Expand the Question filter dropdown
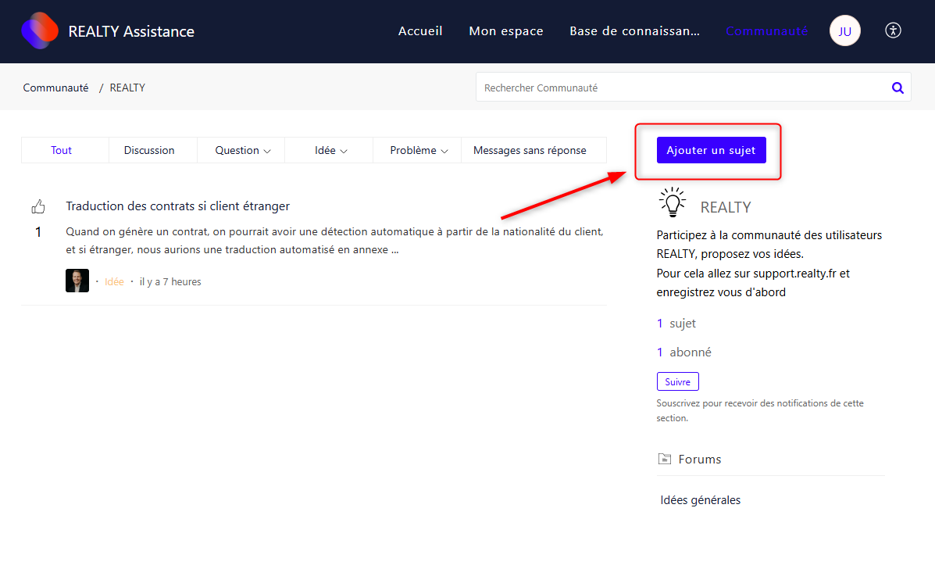This screenshot has height=576, width=935. [x=242, y=150]
